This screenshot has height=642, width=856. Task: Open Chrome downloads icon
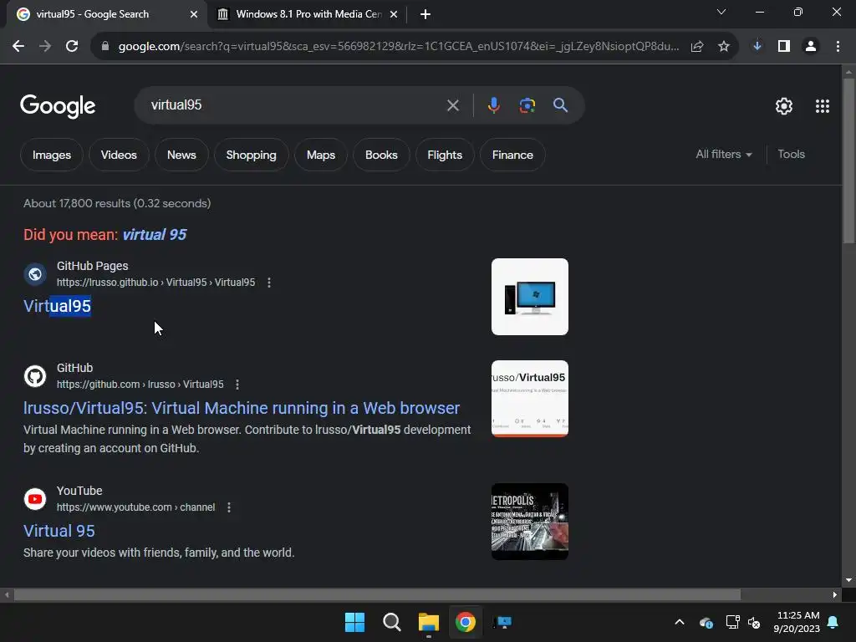(x=757, y=47)
